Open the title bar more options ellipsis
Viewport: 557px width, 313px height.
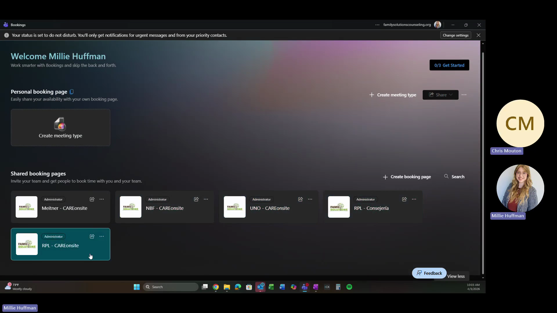coord(377,25)
